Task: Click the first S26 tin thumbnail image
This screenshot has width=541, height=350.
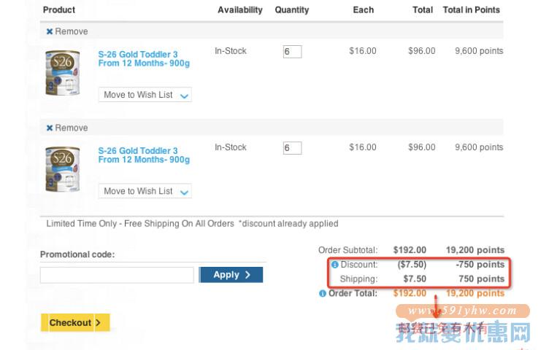Action: (63, 73)
